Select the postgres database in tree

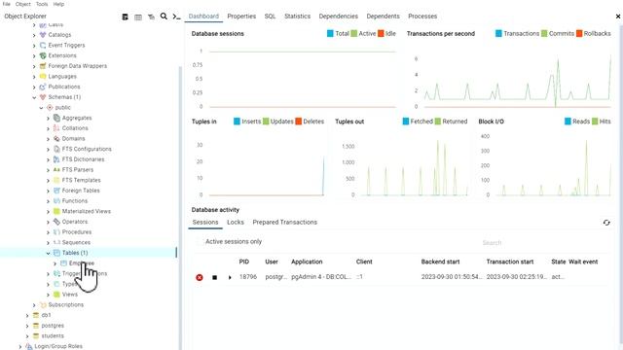pyautogui.click(x=53, y=326)
